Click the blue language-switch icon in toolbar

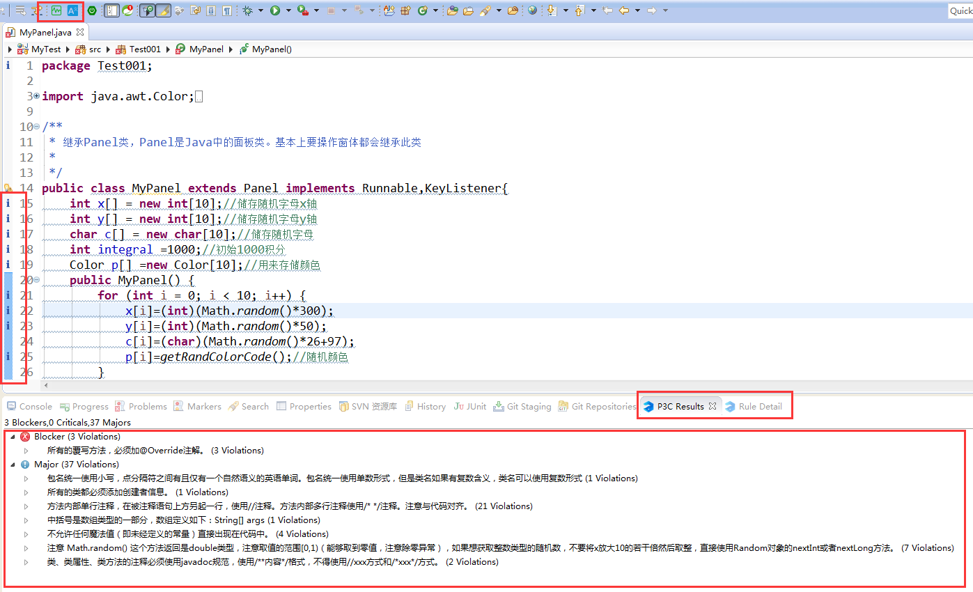[x=72, y=10]
